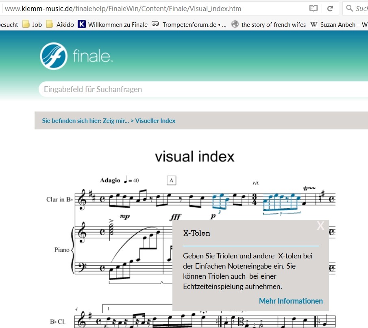Open the Suzan Anbeh Wikipedia bookmark
368x328 pixels.
pyautogui.click(x=339, y=24)
